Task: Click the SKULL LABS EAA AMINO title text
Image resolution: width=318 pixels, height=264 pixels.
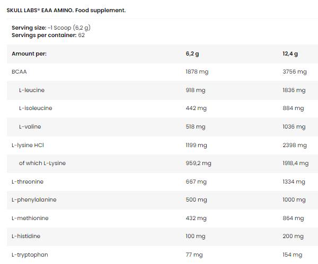Action: (66, 10)
